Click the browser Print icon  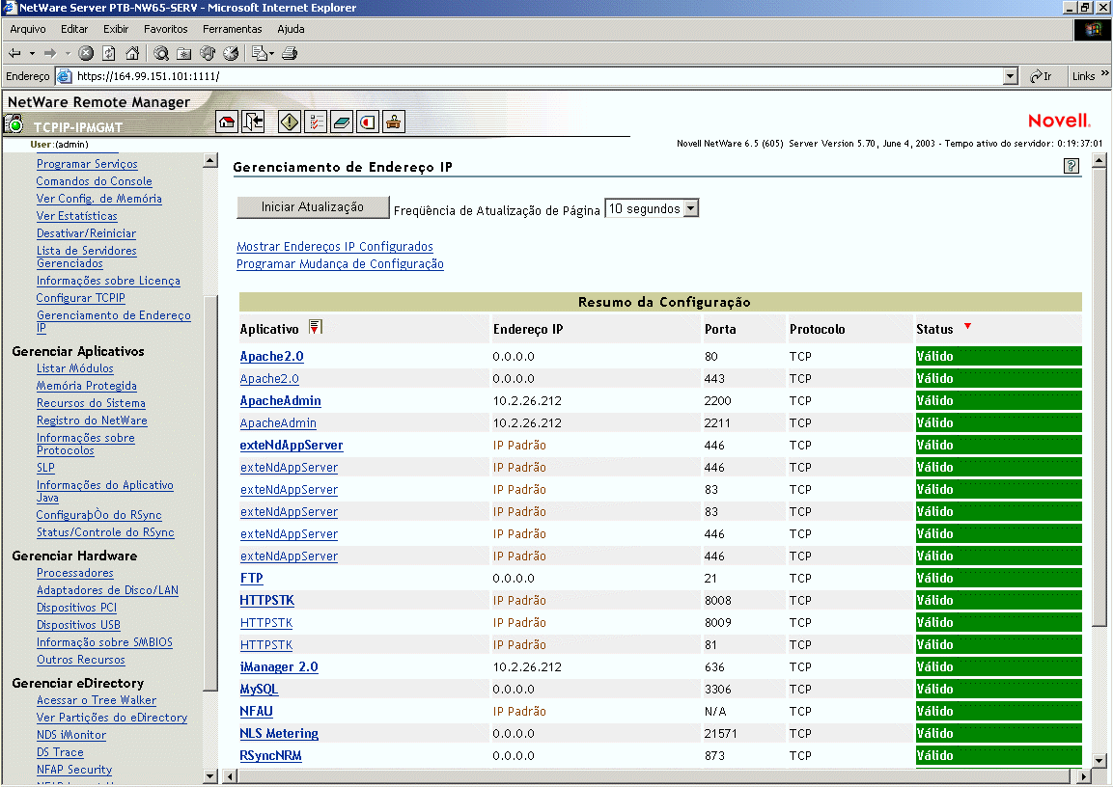[290, 53]
